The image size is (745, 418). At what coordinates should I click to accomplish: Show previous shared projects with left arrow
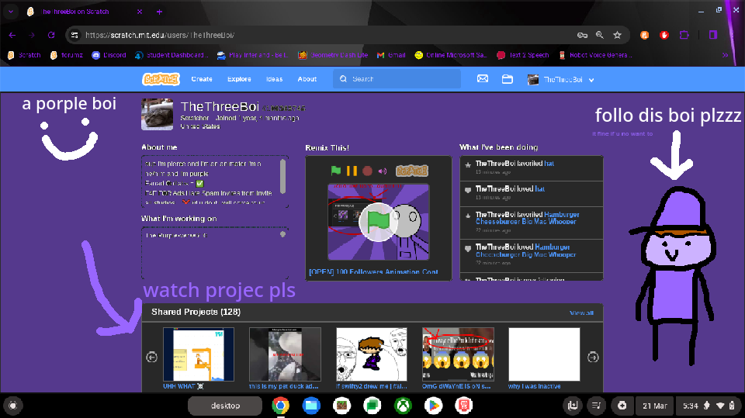click(151, 357)
